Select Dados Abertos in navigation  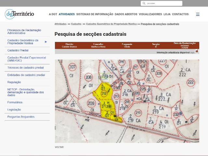point(126,14)
